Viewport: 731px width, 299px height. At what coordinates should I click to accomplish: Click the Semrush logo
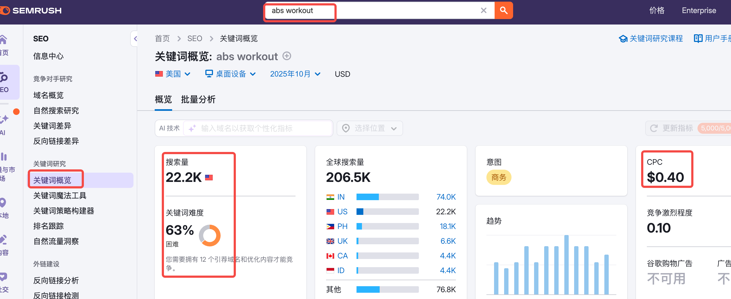[x=31, y=11]
